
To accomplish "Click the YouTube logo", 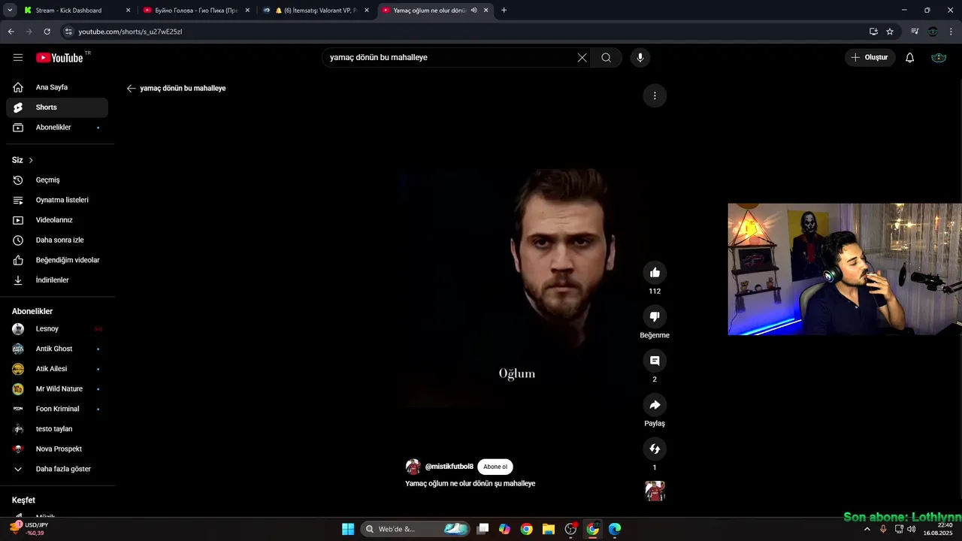I will point(59,57).
